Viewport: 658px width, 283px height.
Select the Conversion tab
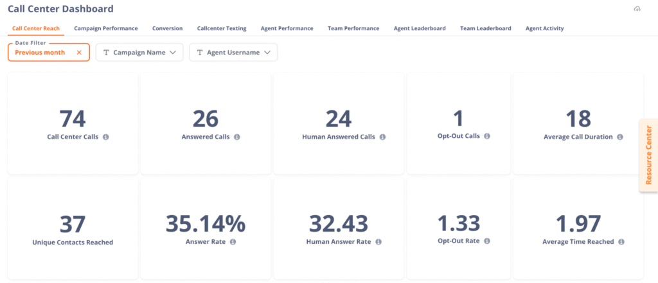point(167,28)
